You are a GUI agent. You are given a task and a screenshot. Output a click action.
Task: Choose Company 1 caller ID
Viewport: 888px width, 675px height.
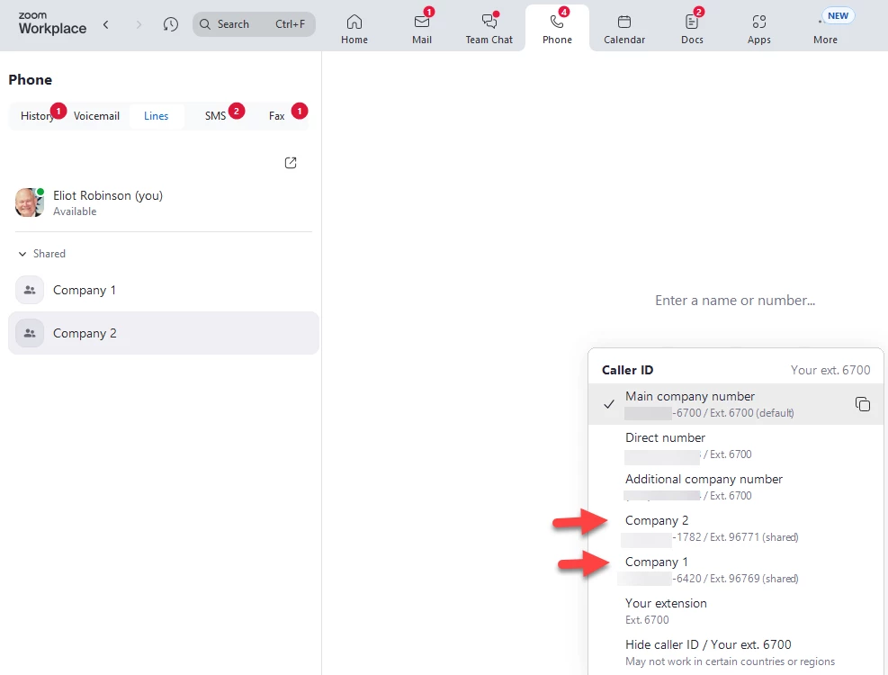(x=736, y=570)
